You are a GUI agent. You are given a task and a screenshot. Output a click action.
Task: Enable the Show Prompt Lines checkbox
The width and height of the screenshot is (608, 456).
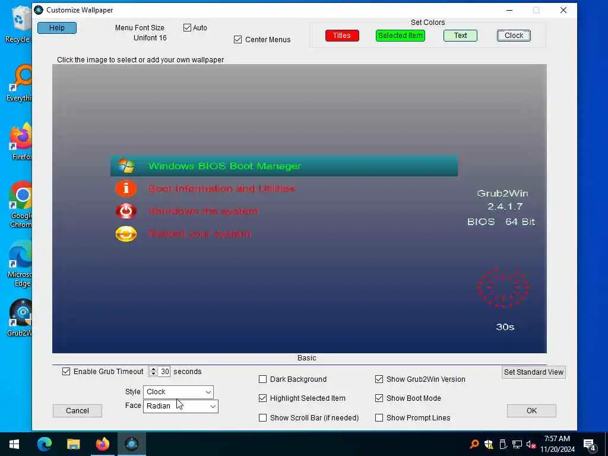379,417
